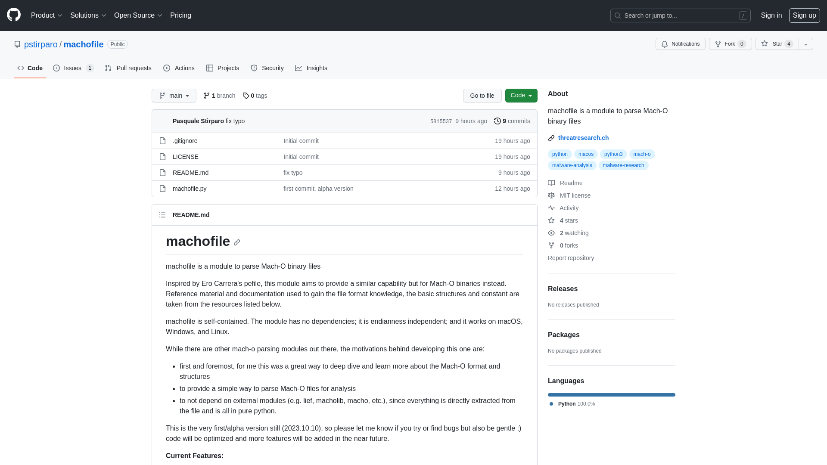This screenshot has height=465, width=827.
Task: Click the file icon next to machofile.py
Action: pyautogui.click(x=162, y=189)
